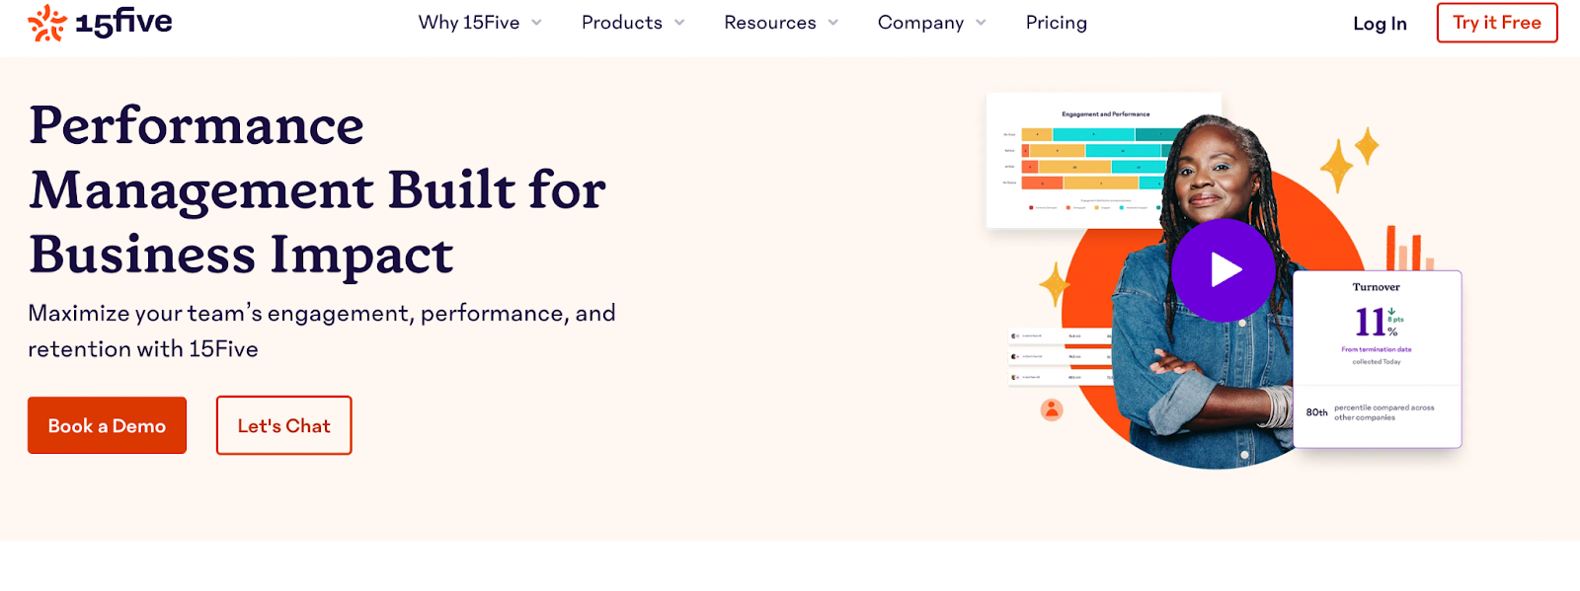Image resolution: width=1580 pixels, height=591 pixels.
Task: Open the Pricing page from navigation
Action: (x=1056, y=23)
